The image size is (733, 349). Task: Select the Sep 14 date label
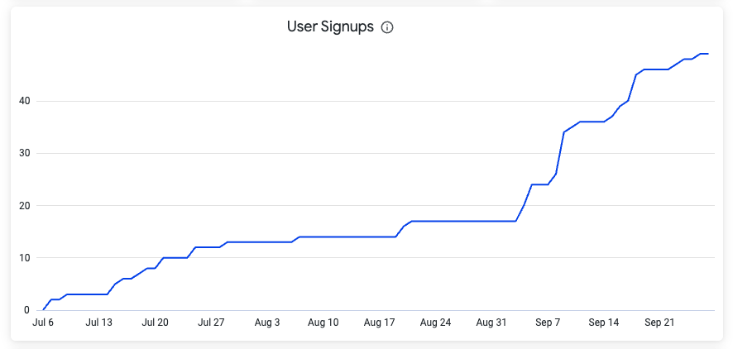[603, 323]
